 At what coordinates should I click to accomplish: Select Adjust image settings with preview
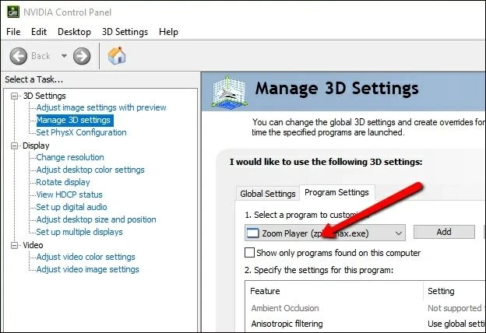point(101,107)
